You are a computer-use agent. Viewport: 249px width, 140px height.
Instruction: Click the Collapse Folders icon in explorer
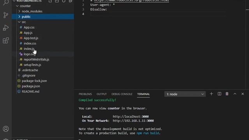click(x=70, y=1)
